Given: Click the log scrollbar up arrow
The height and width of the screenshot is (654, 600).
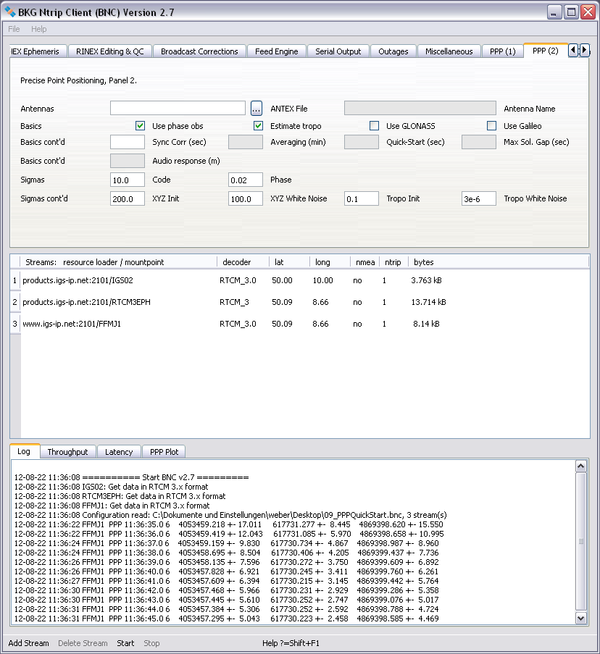Looking at the screenshot, I should coord(580,466).
